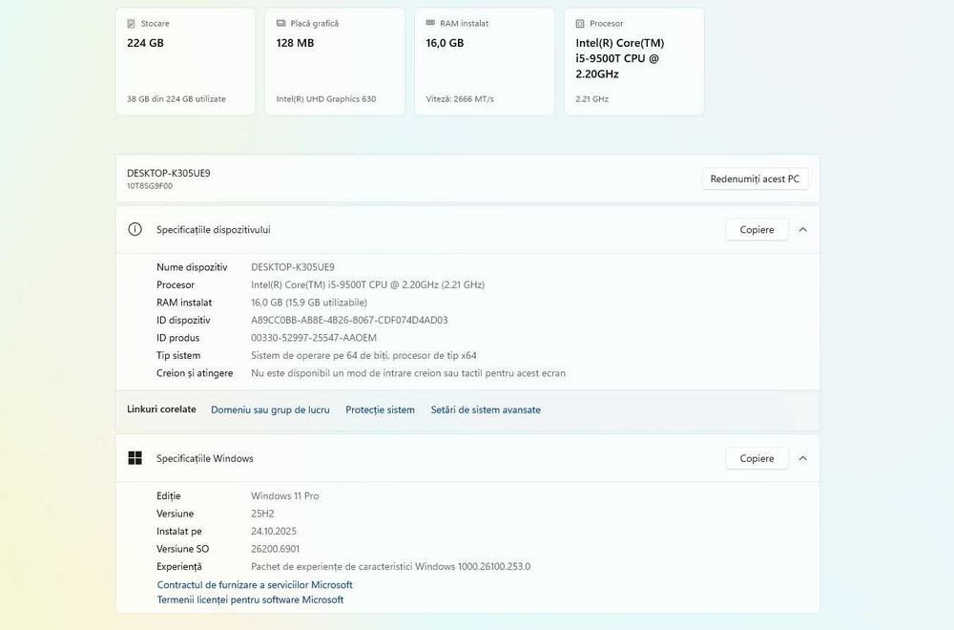Open the Procesor Intel Core i5-9500T card
This screenshot has height=630, width=954.
[x=634, y=62]
